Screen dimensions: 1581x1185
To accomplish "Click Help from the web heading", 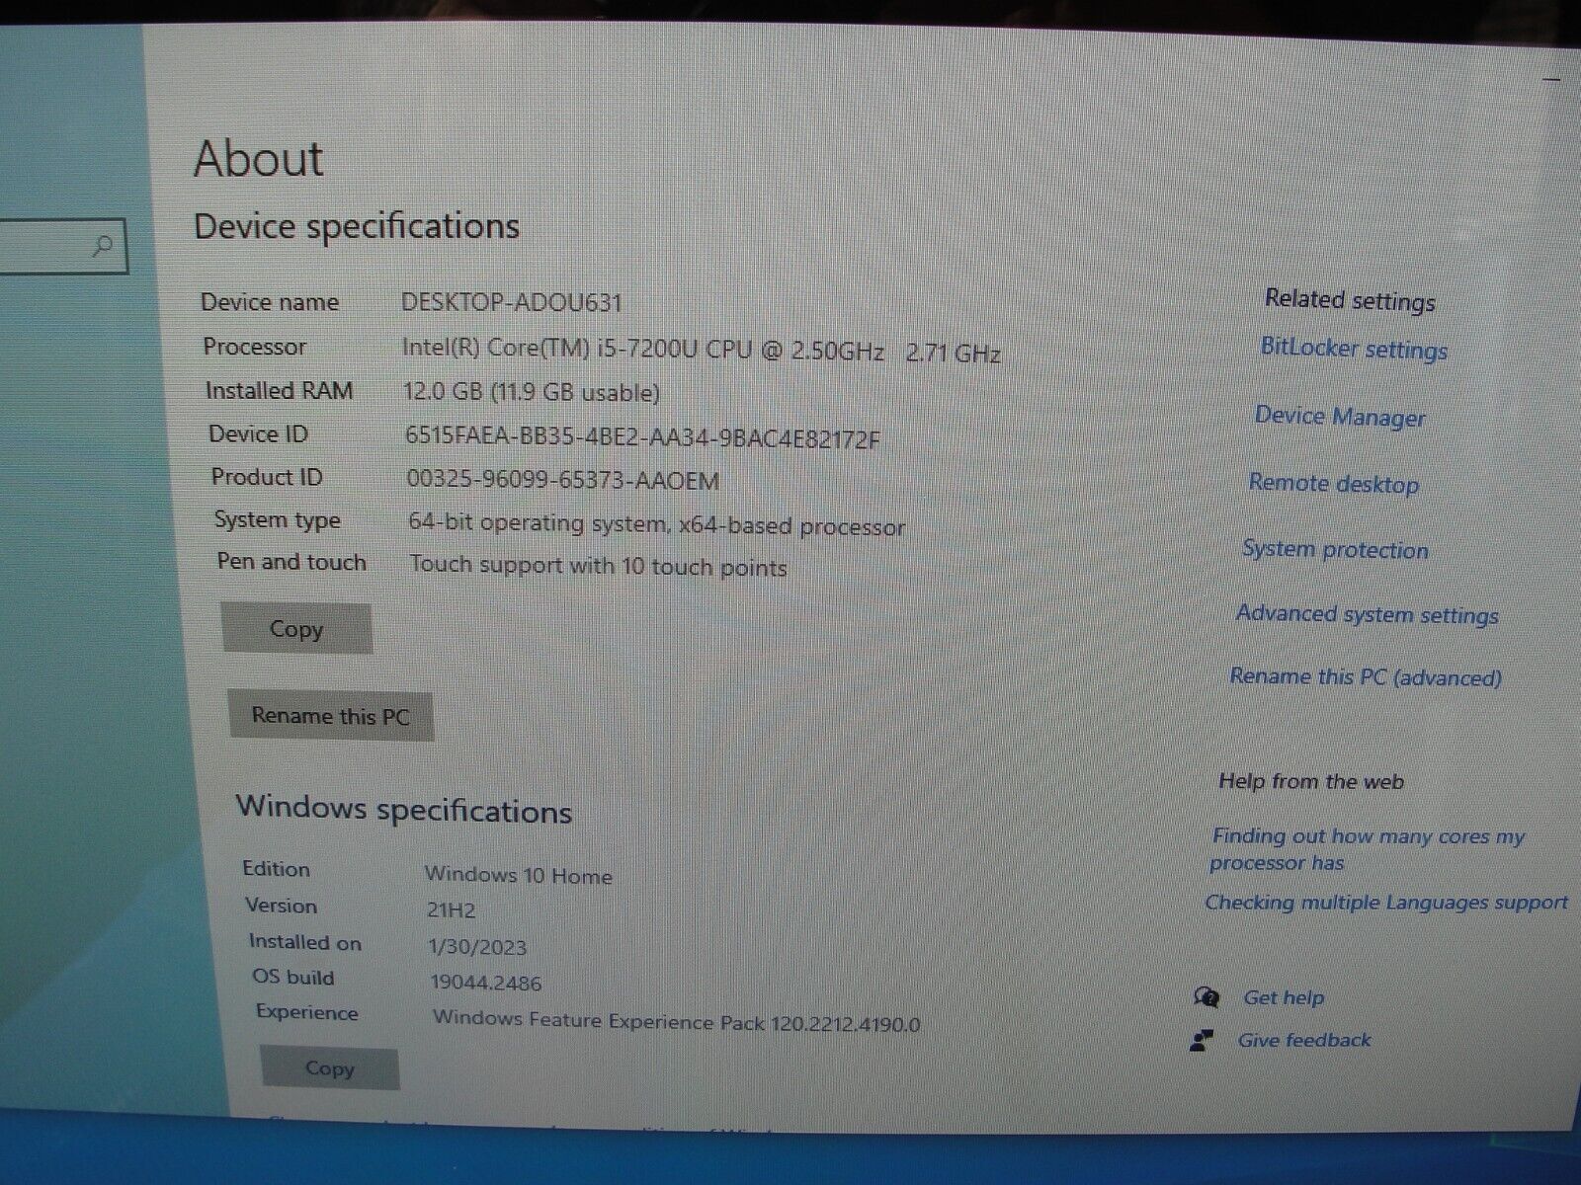I will coord(1311,782).
